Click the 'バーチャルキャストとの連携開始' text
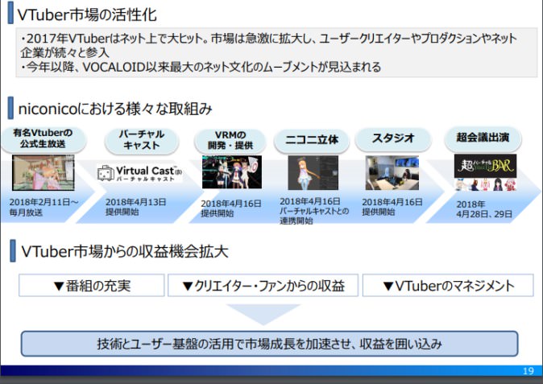This screenshot has height=384, width=543. pyautogui.click(x=313, y=216)
